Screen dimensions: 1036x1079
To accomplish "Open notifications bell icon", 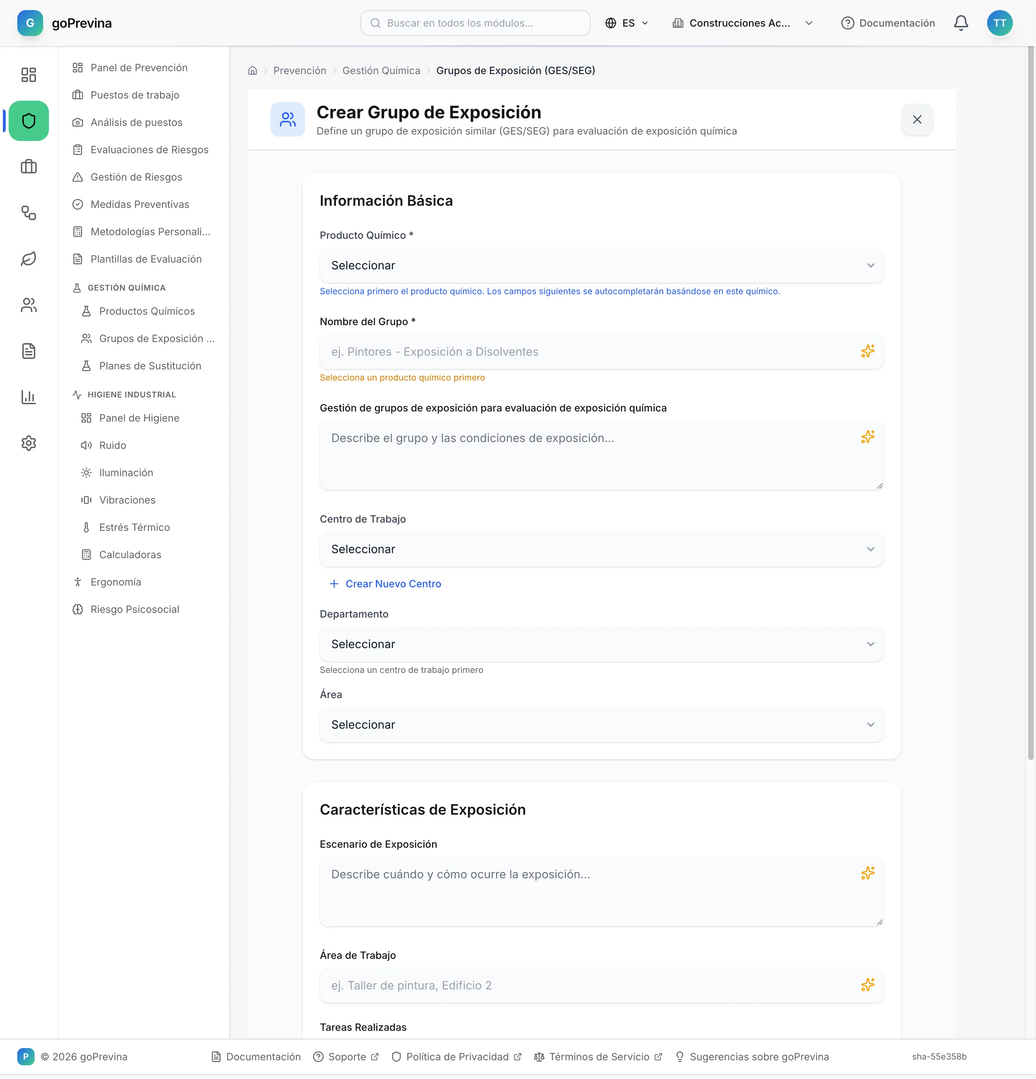I will (x=960, y=23).
